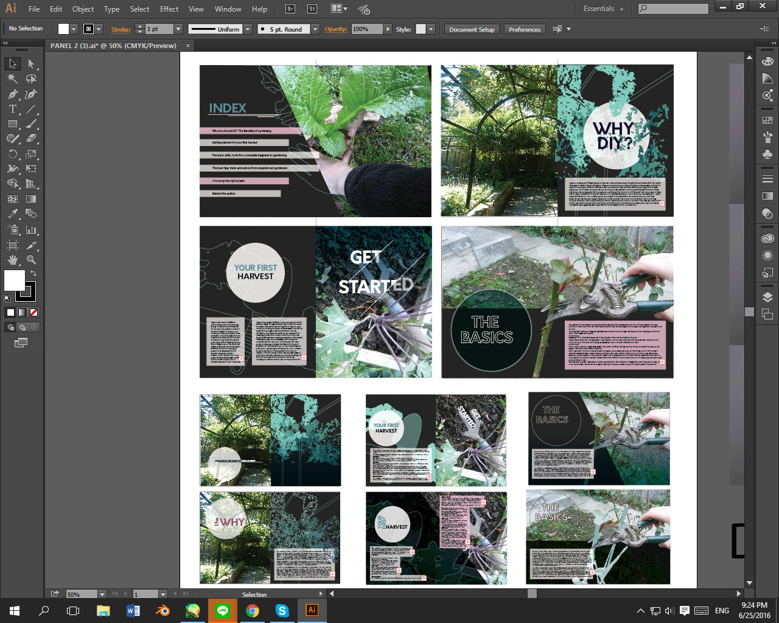
Task: Swap fill and stroke colors
Action: click(x=33, y=274)
